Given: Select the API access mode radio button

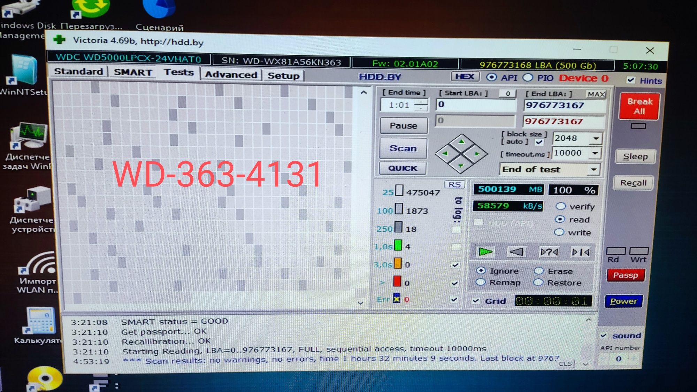Looking at the screenshot, I should click(491, 77).
